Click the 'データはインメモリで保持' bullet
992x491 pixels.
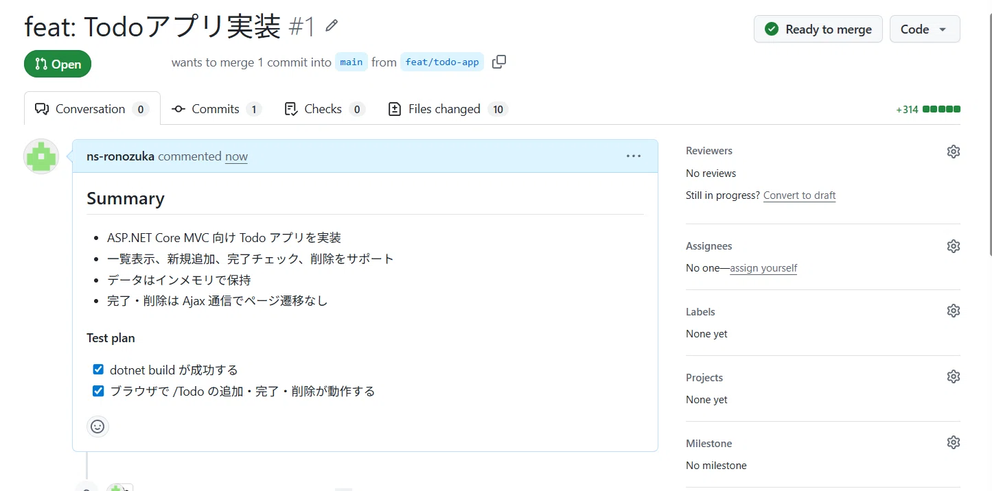[x=179, y=280]
